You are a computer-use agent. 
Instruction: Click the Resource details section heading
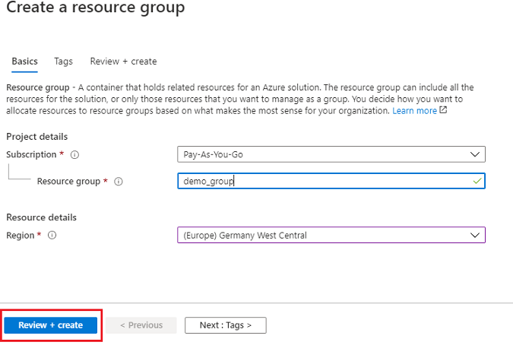tap(41, 217)
